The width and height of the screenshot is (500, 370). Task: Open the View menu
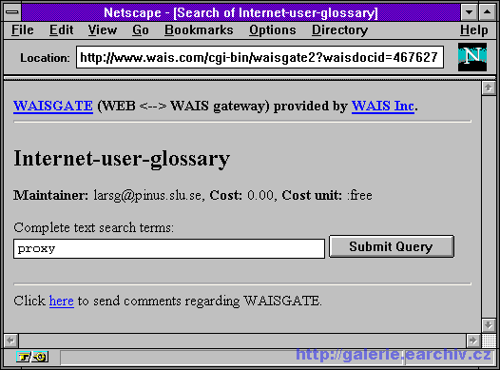(x=103, y=30)
